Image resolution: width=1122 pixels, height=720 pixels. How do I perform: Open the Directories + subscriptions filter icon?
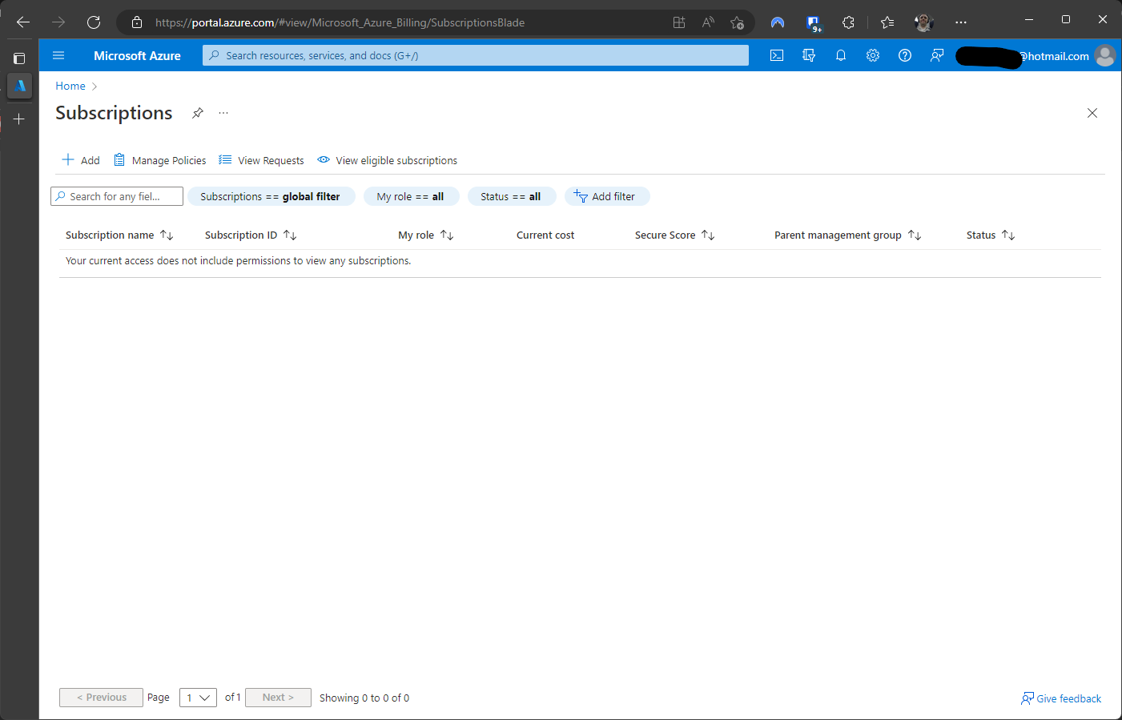coord(809,55)
